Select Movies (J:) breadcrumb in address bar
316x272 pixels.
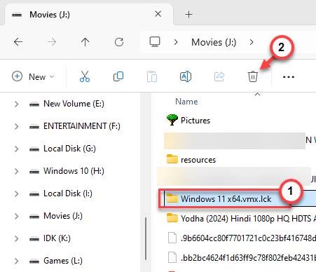coord(214,42)
